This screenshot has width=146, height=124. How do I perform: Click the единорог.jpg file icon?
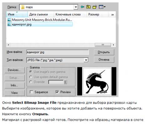point(9,24)
